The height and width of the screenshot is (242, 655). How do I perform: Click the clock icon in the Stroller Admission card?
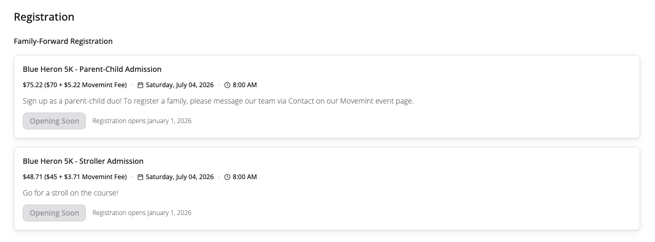(x=227, y=177)
